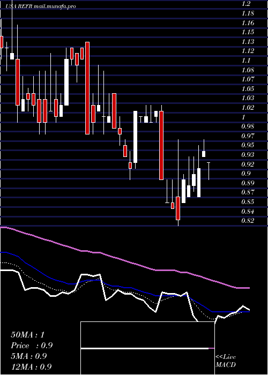Screen dimensions: 268x375
Task: Click the 1 price axis label
Action: tap(243, 117)
